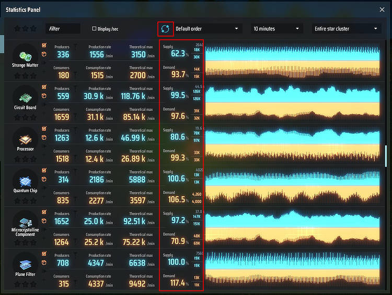
Task: Click the vertical scrollbar on the right edge
Action: 386,156
